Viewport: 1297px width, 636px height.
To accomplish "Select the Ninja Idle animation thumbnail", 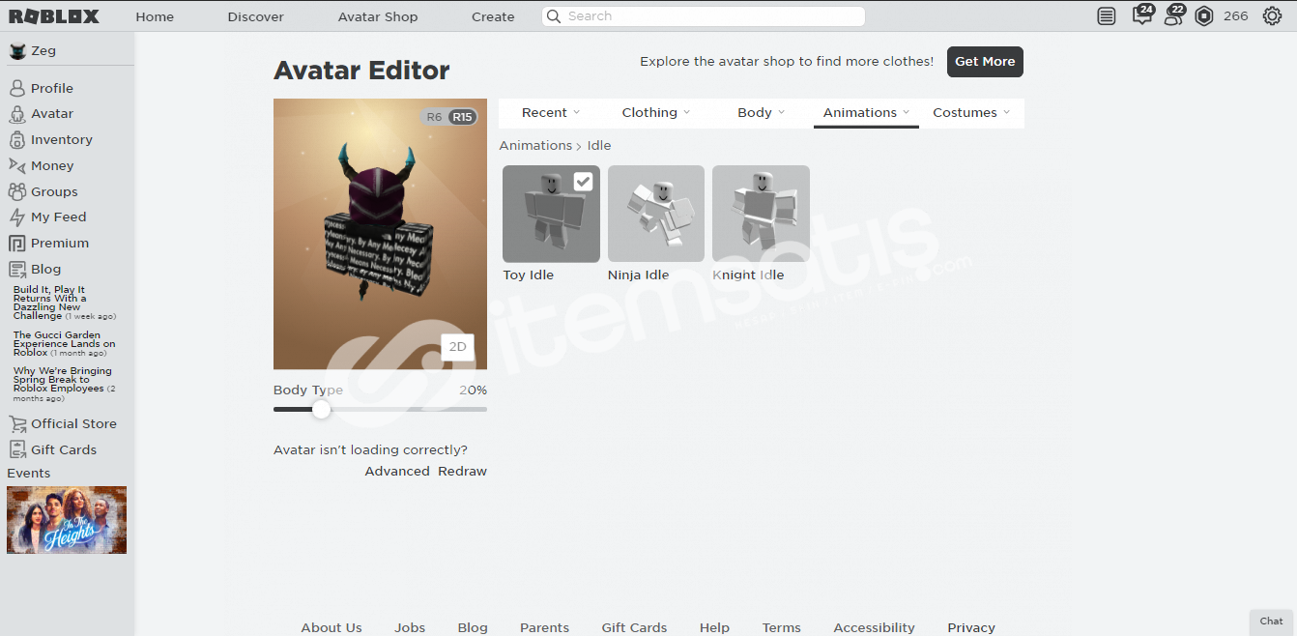I will [x=656, y=214].
